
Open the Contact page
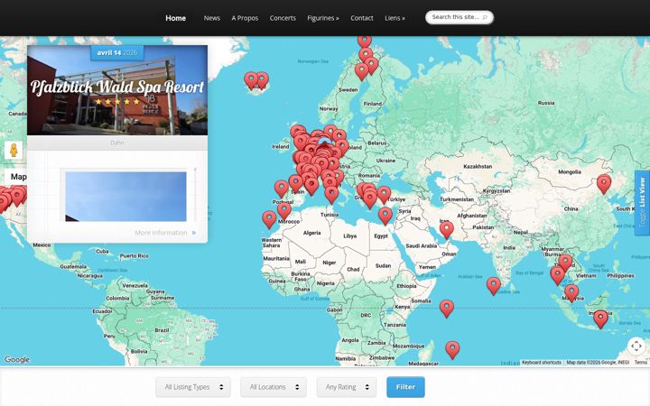coord(362,18)
